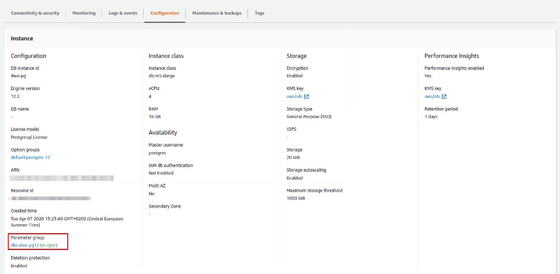Open the dbi-dwe-pg12 parameter group link

point(25,245)
